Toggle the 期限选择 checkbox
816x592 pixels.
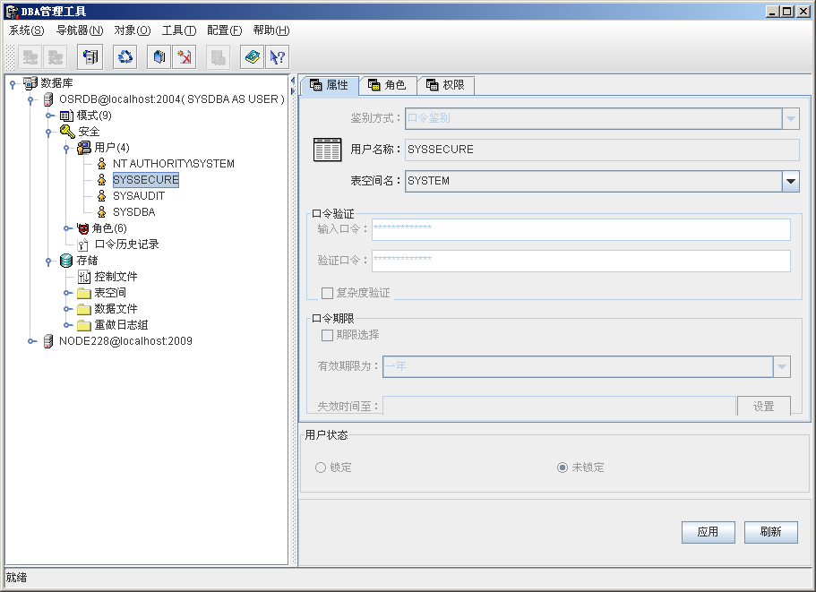[327, 335]
